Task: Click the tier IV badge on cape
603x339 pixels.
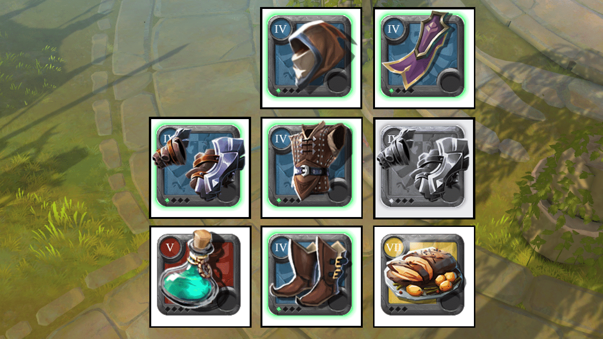Action: click(x=393, y=29)
